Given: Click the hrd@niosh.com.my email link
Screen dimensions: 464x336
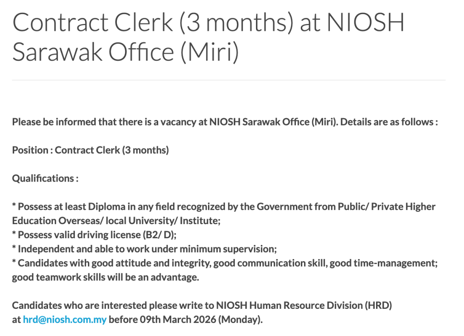Looking at the screenshot, I should tap(65, 320).
